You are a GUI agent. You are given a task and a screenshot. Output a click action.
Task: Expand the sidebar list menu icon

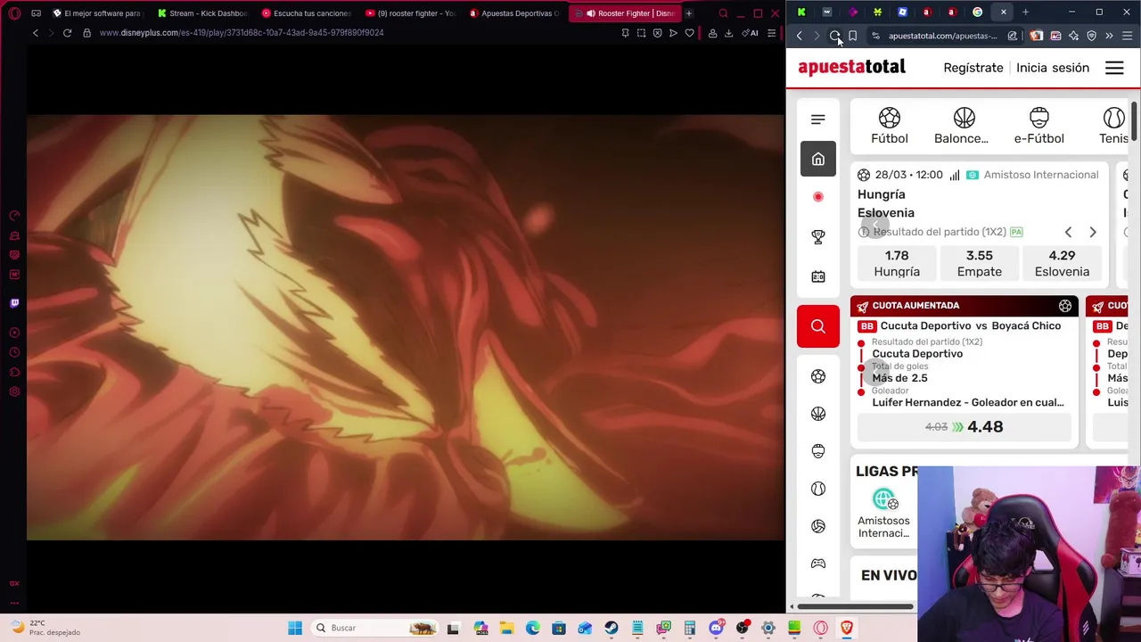tap(817, 119)
